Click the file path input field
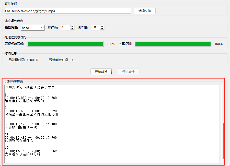230x166 pixels. [x=68, y=11]
